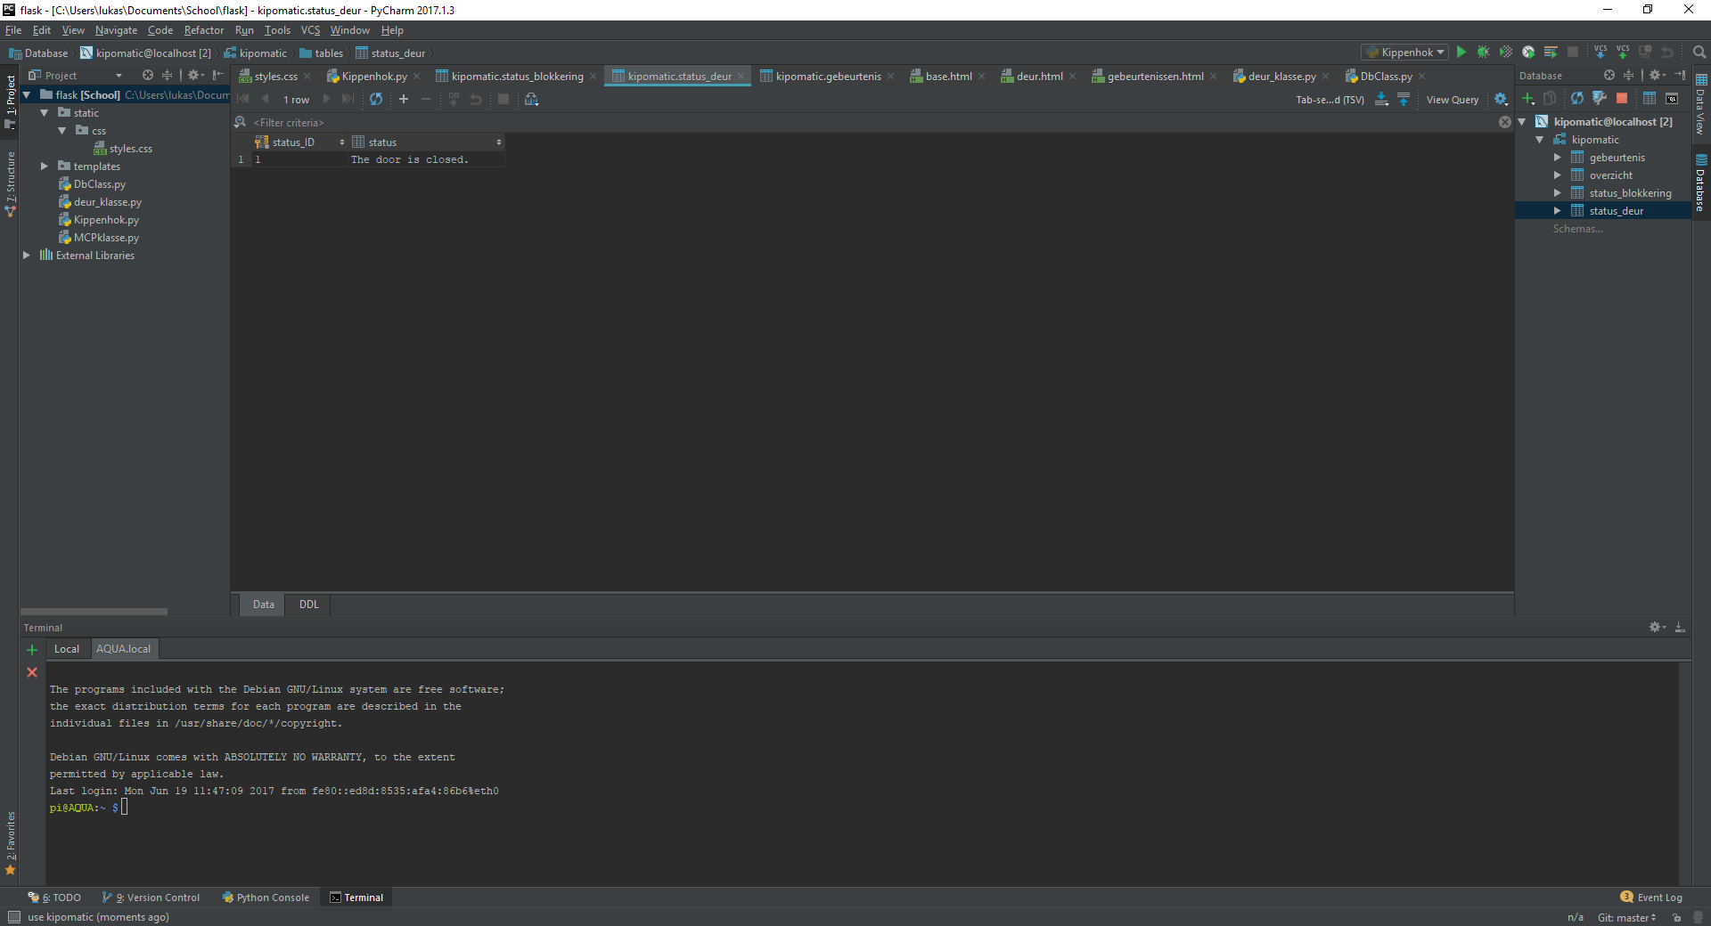Open a new terminal session
1711x926 pixels.
coord(32,650)
